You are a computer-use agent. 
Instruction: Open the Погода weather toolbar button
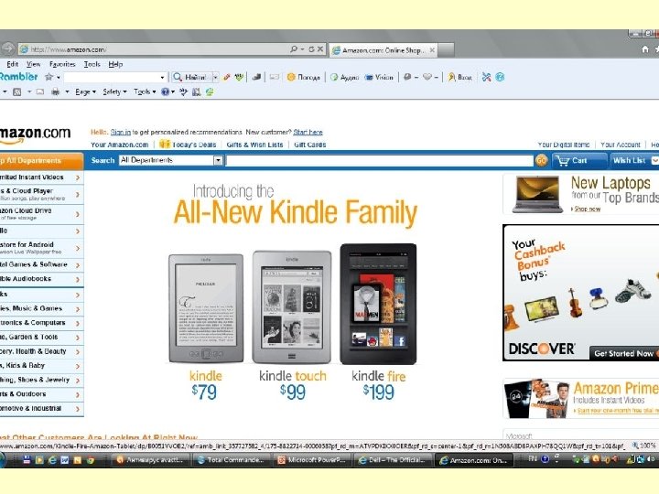[x=304, y=77]
